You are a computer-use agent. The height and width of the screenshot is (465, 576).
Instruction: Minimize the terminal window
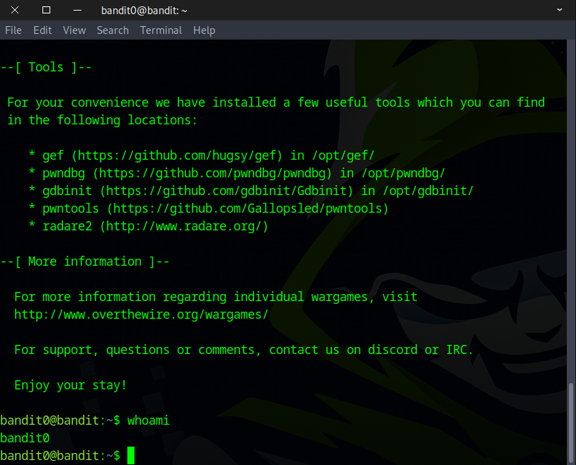(x=77, y=10)
